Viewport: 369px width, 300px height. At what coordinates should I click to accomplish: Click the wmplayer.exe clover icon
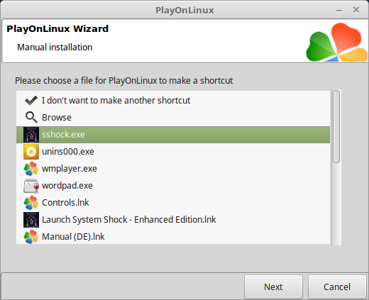pos(31,169)
